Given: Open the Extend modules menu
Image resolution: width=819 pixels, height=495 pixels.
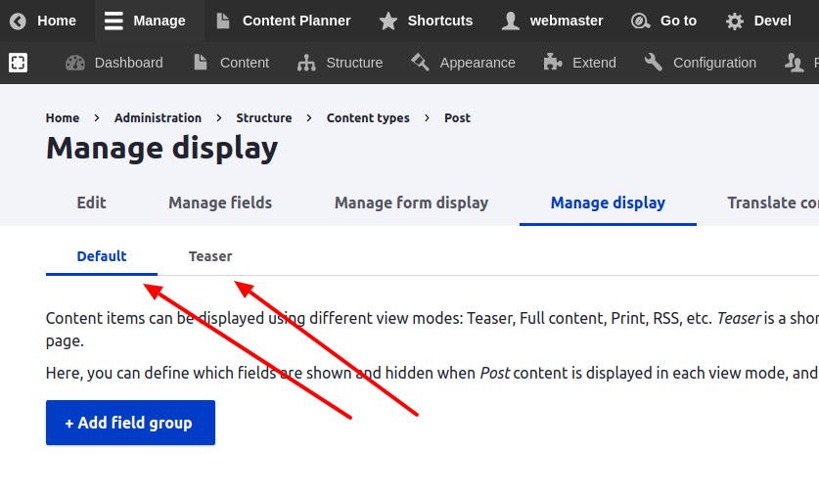Looking at the screenshot, I should click(579, 63).
